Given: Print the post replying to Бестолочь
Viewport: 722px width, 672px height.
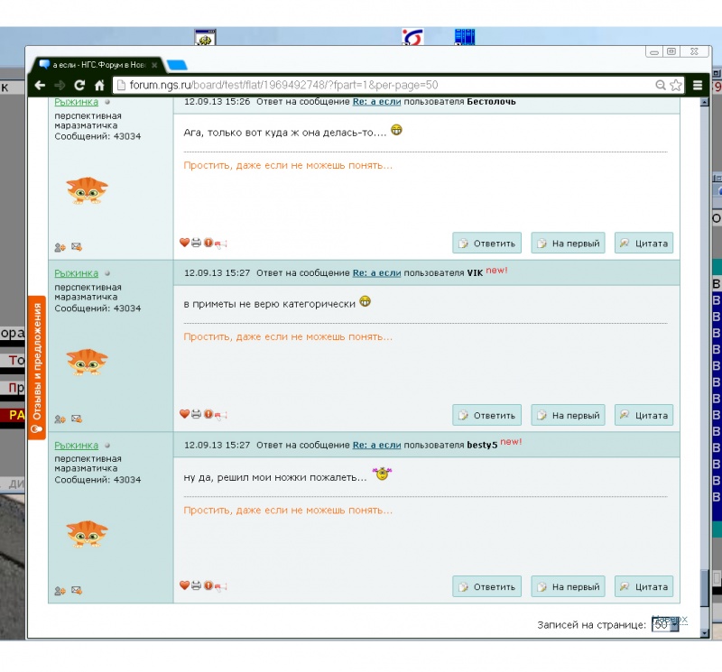Looking at the screenshot, I should [196, 243].
